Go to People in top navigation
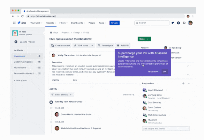 (92, 23)
